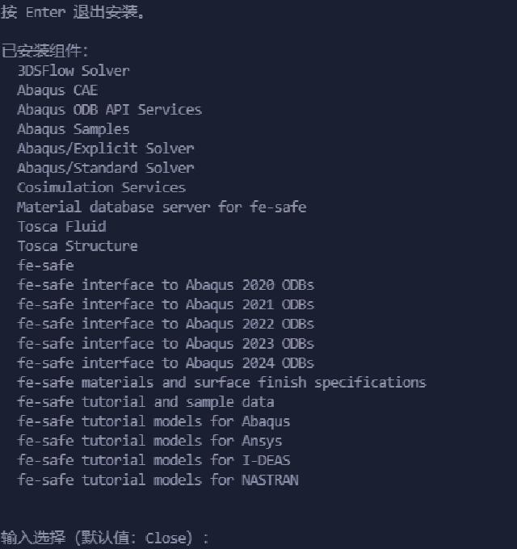
Task: Select Cosimulation Services line
Action: (x=102, y=187)
